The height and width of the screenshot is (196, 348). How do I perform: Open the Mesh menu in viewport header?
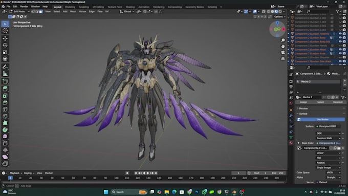pos(73,12)
